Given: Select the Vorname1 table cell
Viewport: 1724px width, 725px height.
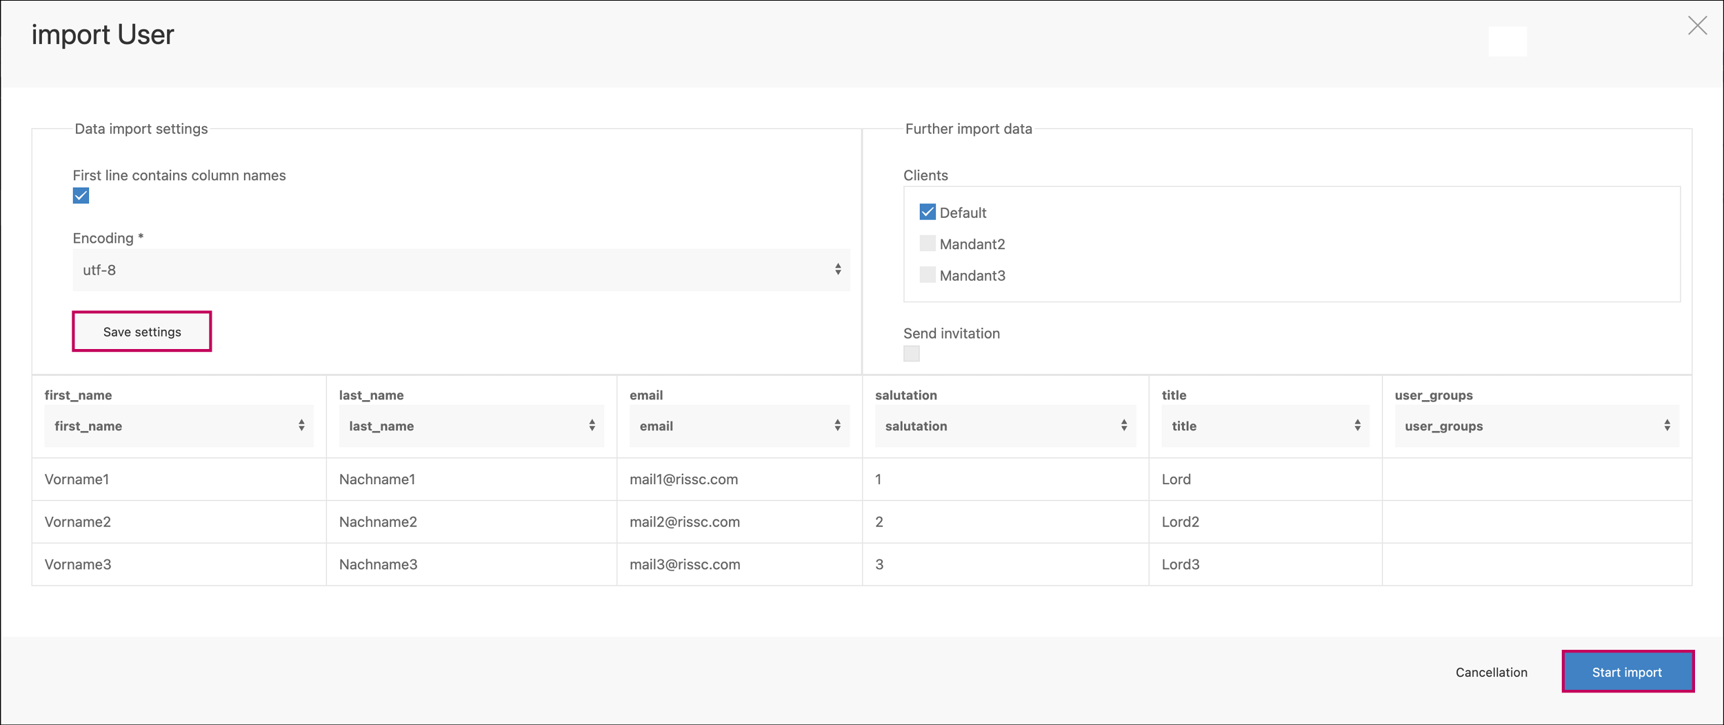Looking at the screenshot, I should tap(77, 479).
